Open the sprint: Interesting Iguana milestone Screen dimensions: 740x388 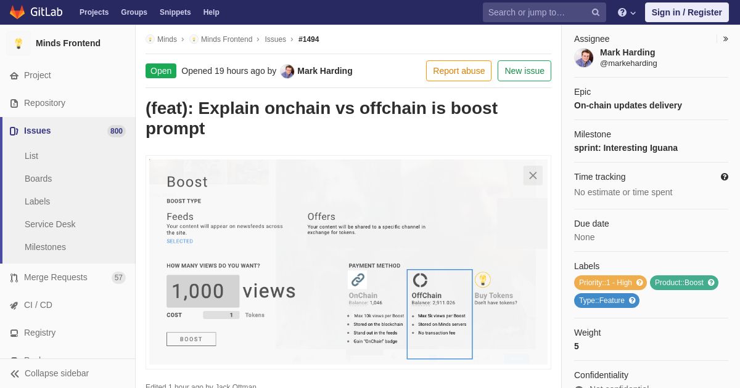(x=626, y=148)
